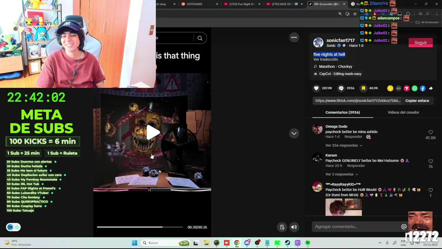Seek on the video progress bar
This screenshot has height=249, width=442.
[x=140, y=227]
